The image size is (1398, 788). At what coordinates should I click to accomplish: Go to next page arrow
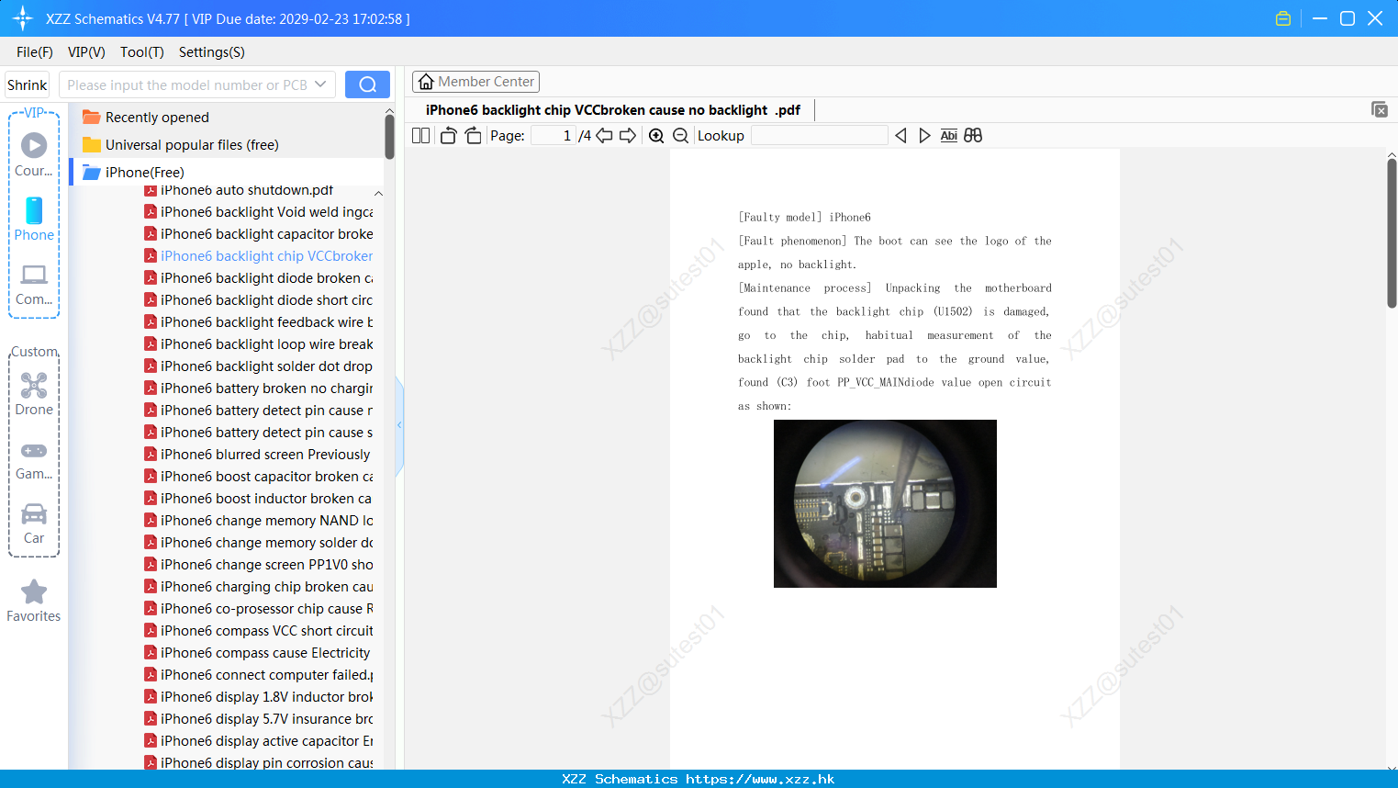tap(628, 136)
